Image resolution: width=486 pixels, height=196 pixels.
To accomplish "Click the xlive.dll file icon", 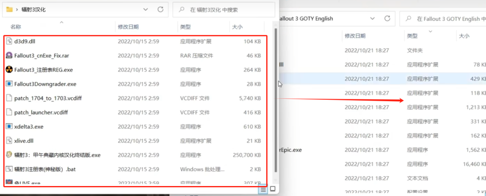I will (x=9, y=141).
